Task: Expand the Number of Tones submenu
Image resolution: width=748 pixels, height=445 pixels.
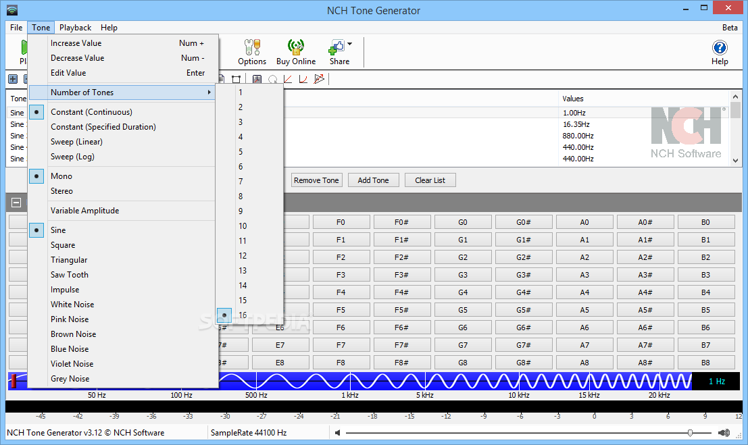Action: [x=122, y=92]
